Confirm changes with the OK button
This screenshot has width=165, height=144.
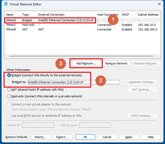point(85,137)
